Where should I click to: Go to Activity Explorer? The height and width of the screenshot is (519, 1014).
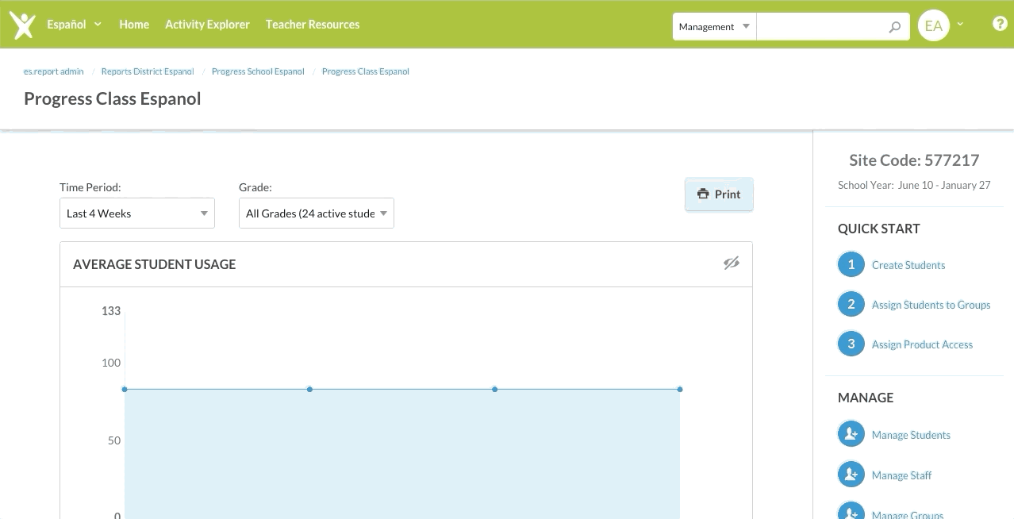pos(207,25)
